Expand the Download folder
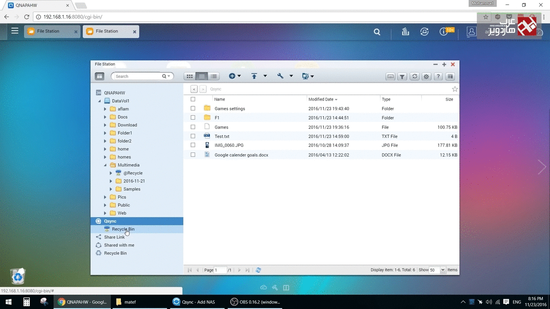 click(105, 125)
